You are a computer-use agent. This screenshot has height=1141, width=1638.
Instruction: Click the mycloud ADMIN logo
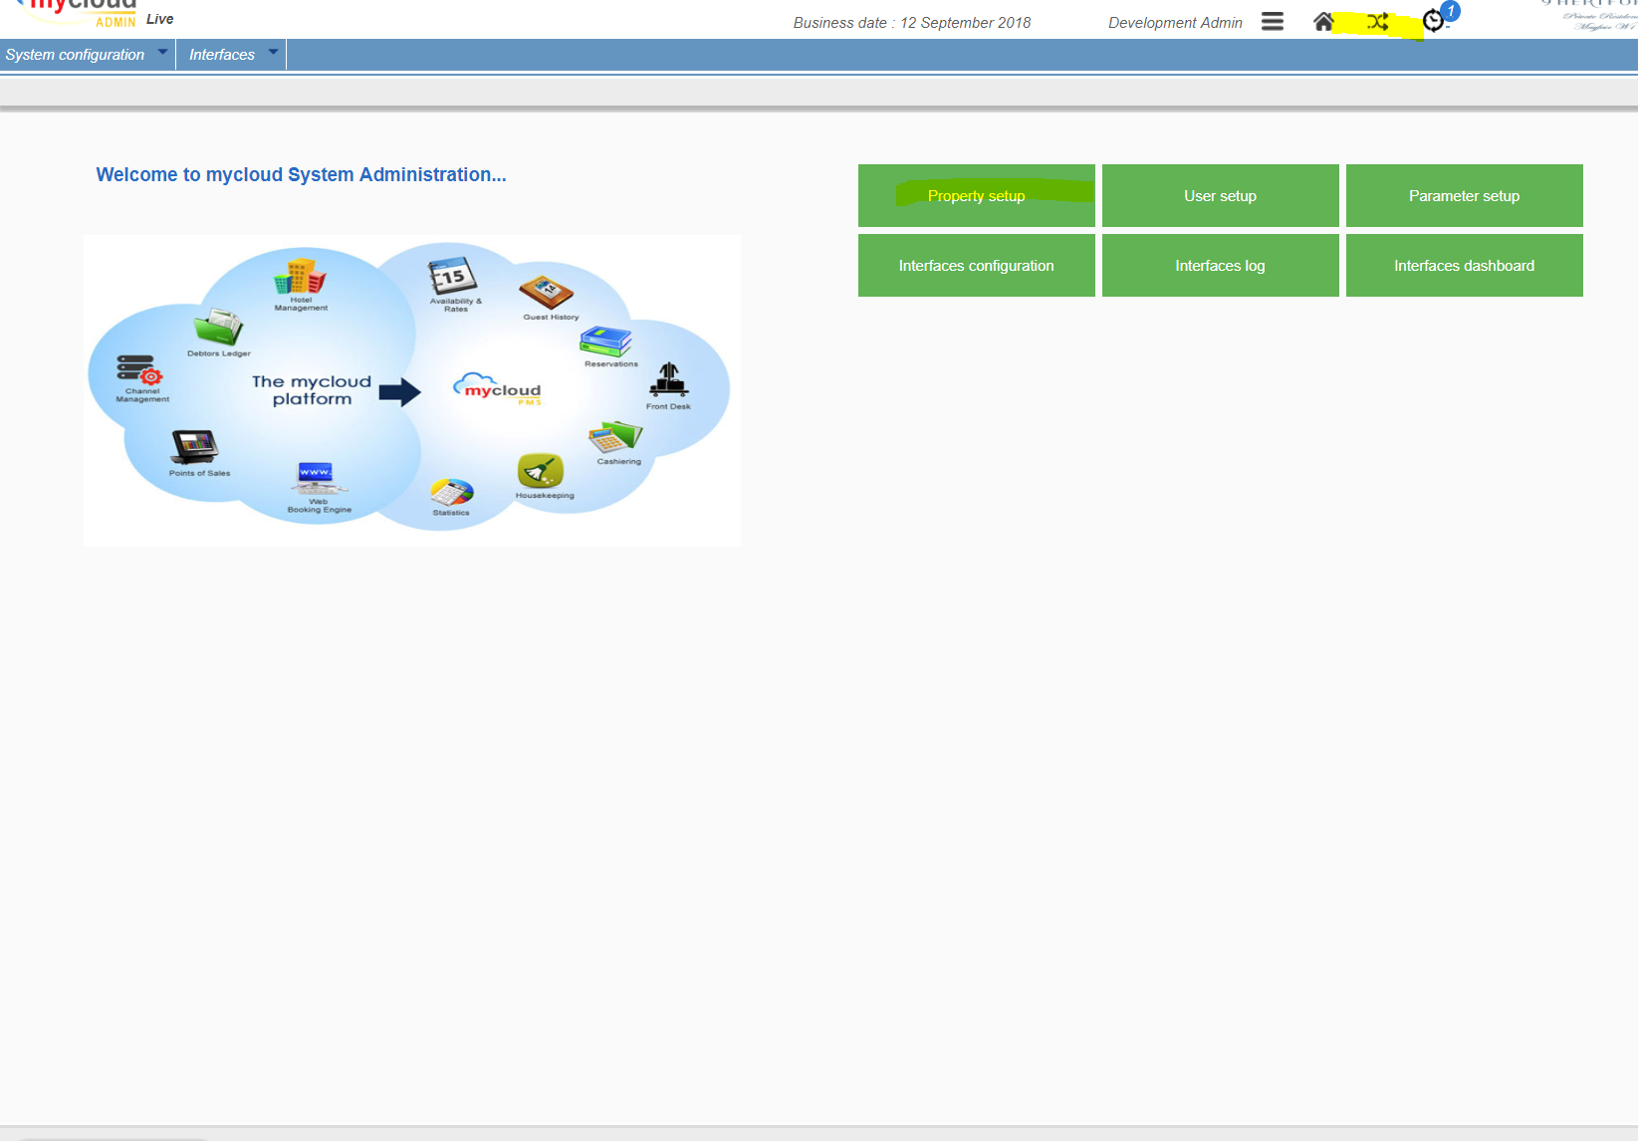coord(78,13)
